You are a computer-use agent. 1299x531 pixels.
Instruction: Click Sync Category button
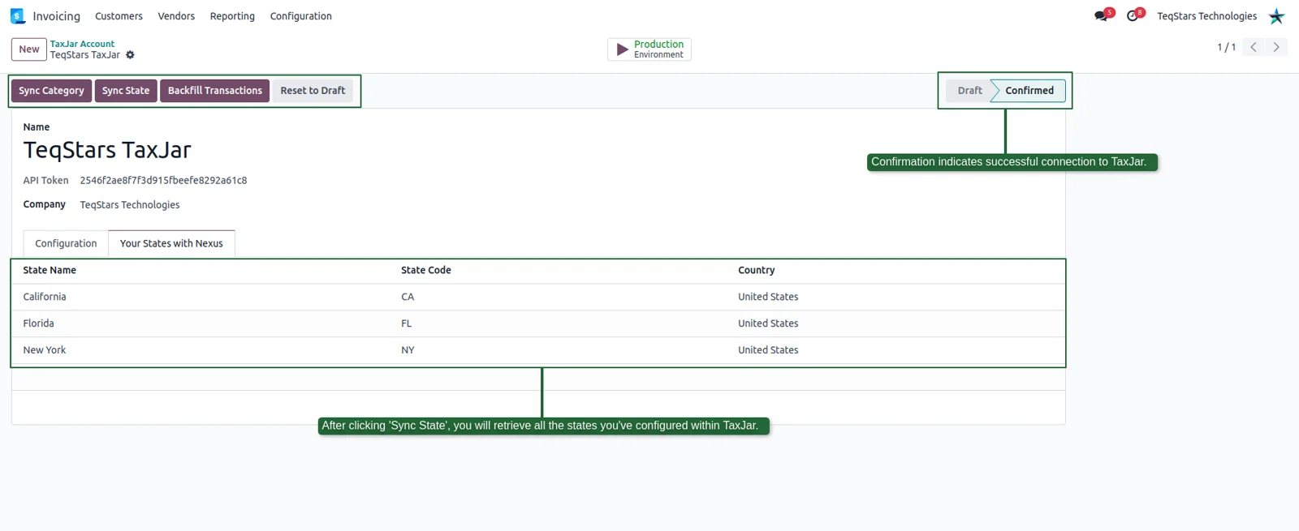click(x=51, y=91)
